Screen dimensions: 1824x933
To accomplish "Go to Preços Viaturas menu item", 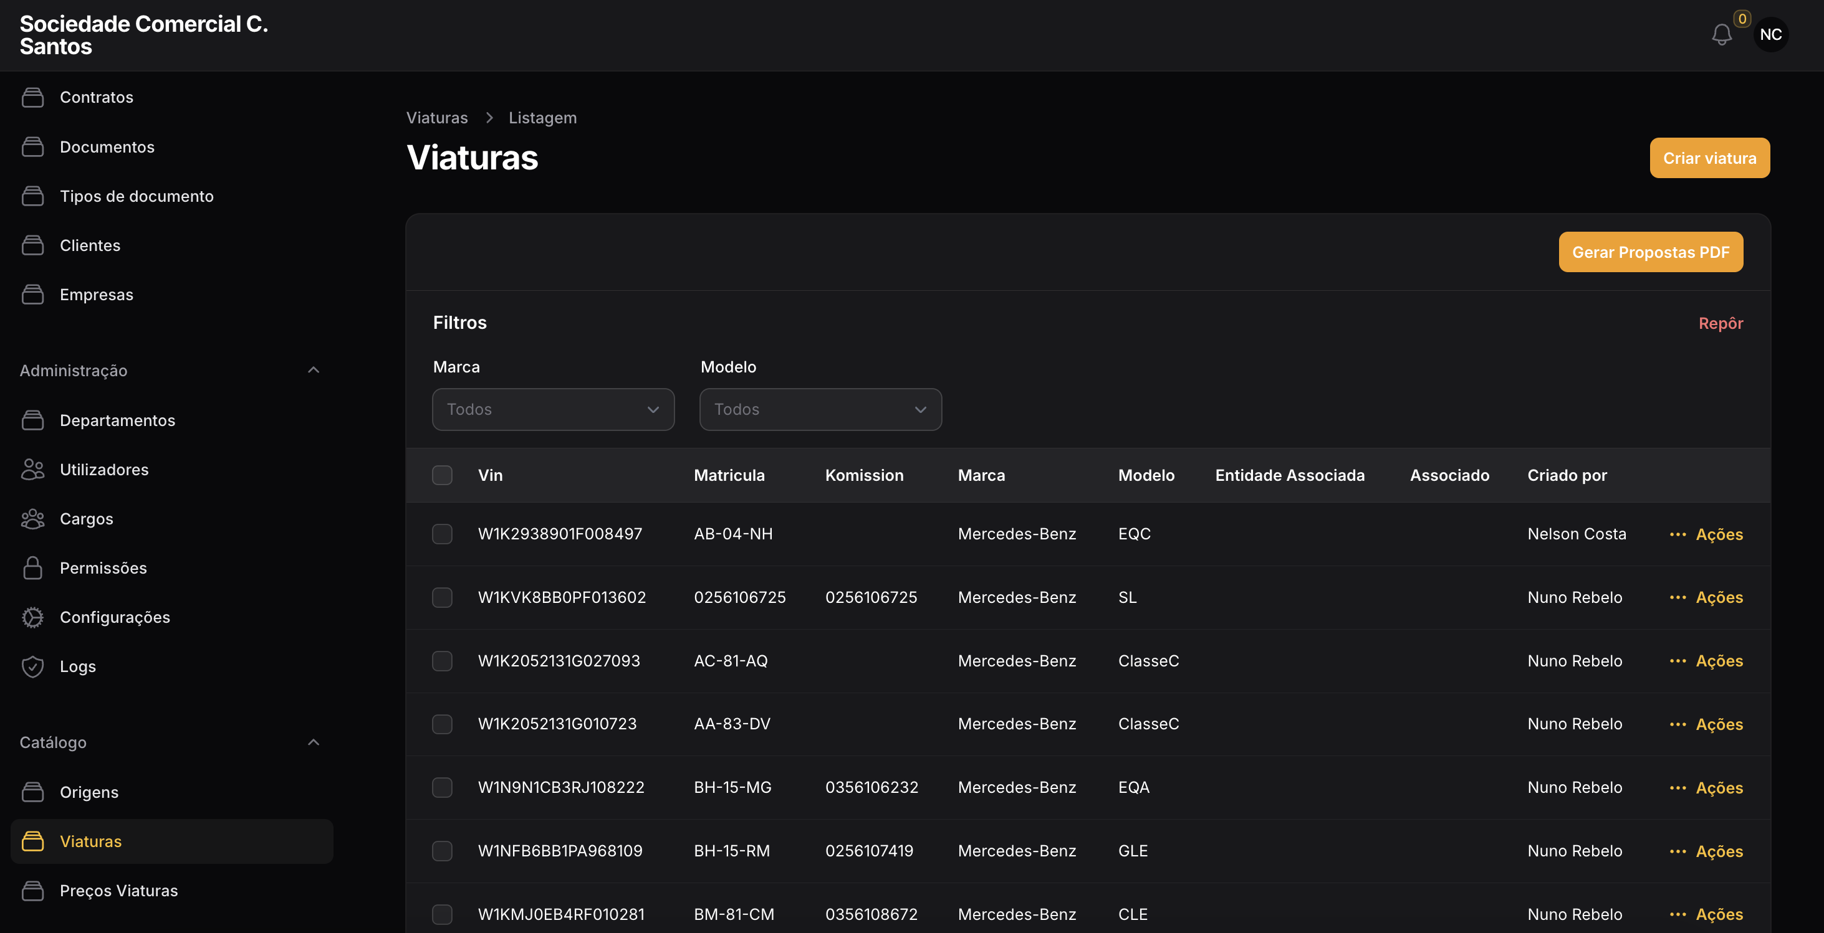I will [x=118, y=891].
